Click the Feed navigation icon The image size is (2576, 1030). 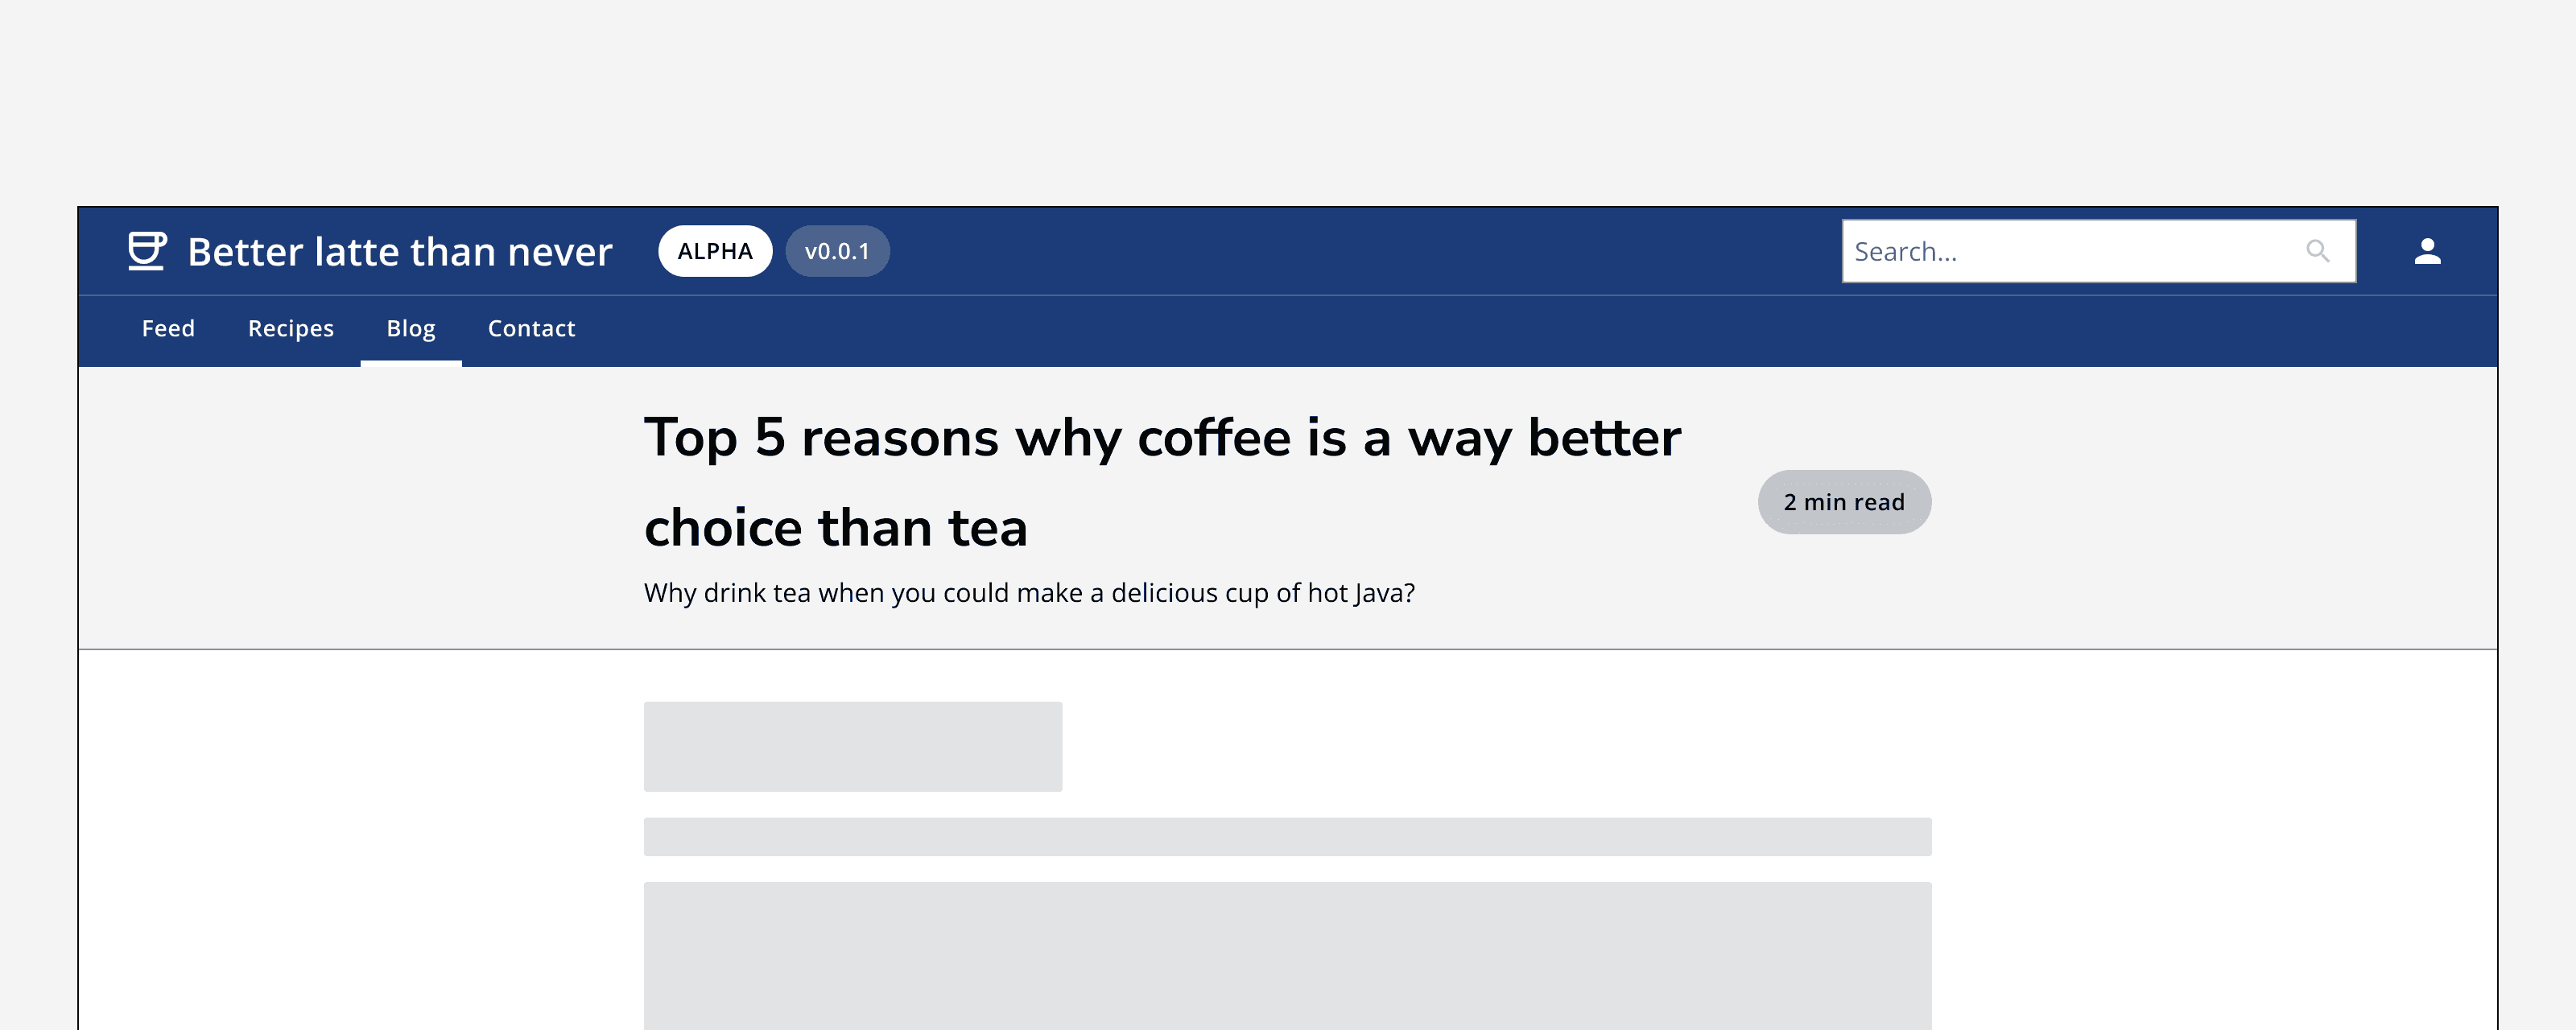tap(167, 327)
